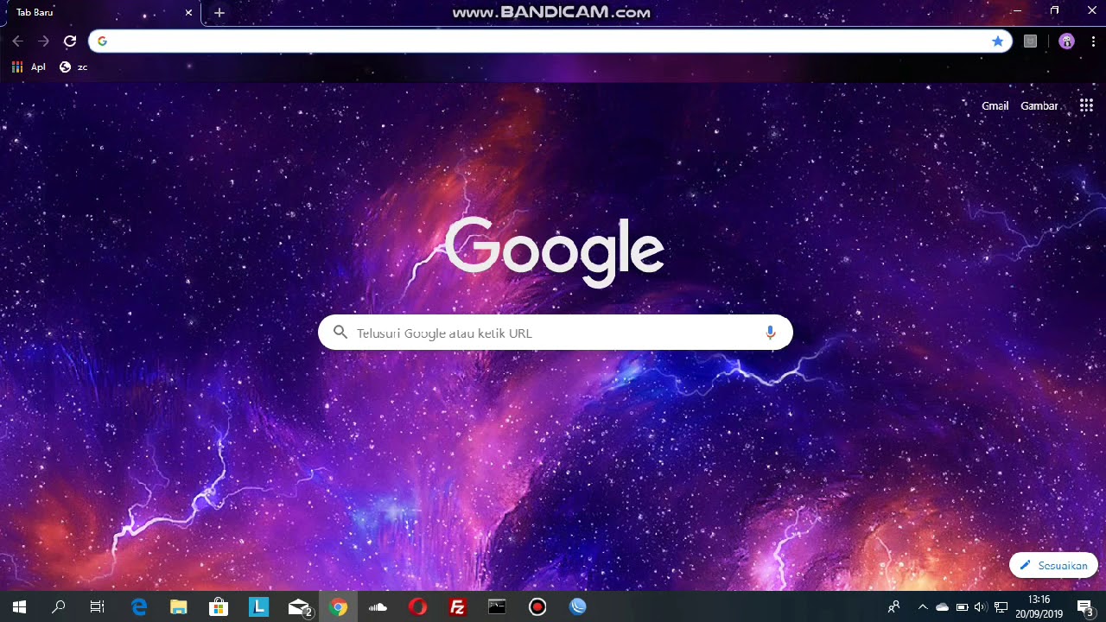1106x622 pixels.
Task: Reload the page with the refresh icon
Action: click(70, 41)
